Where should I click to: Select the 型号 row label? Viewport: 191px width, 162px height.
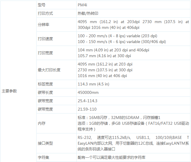point(42,5)
